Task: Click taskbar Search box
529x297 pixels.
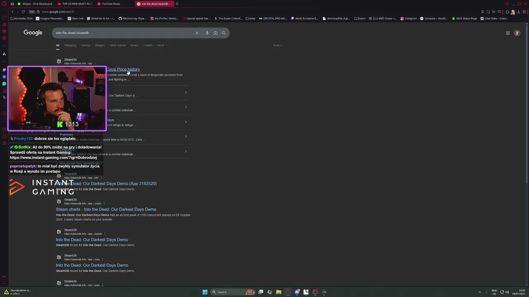Action: [234, 292]
